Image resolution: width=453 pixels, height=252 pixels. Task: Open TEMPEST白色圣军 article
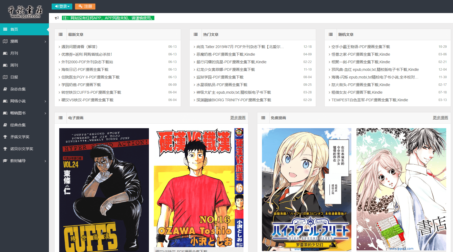(370, 100)
